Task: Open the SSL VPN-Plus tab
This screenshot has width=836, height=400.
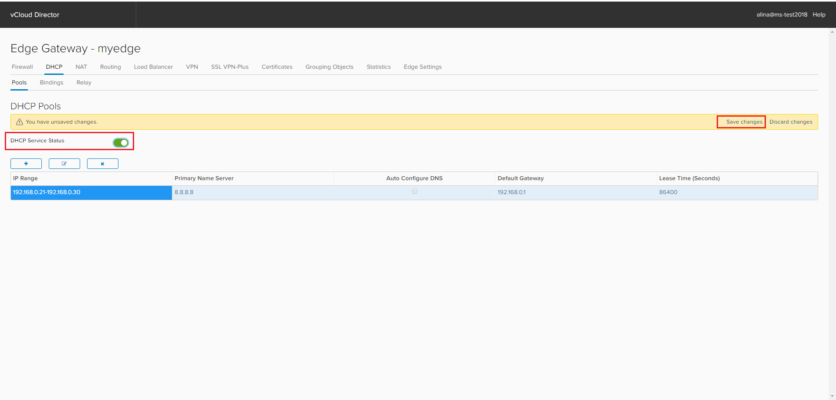Action: pyautogui.click(x=229, y=67)
